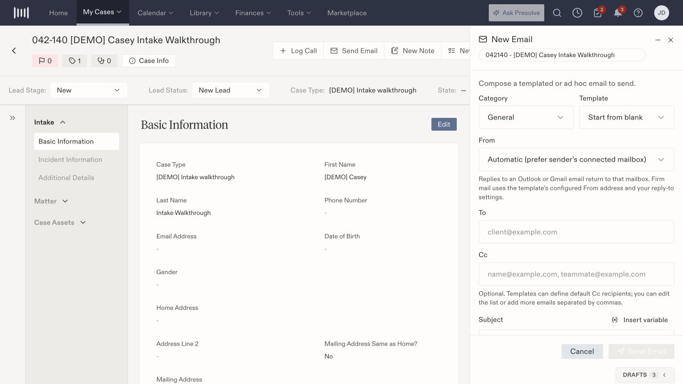683x384 pixels.
Task: Expand the Matter section
Action: click(51, 201)
